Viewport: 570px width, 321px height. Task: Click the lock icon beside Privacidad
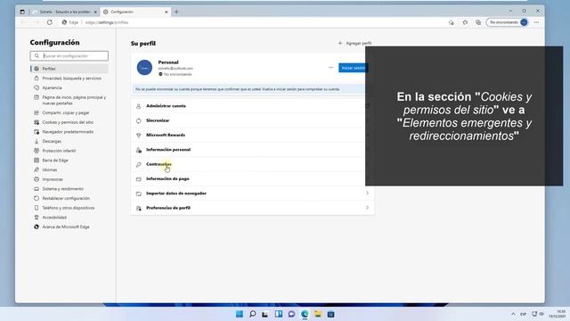pos(37,78)
